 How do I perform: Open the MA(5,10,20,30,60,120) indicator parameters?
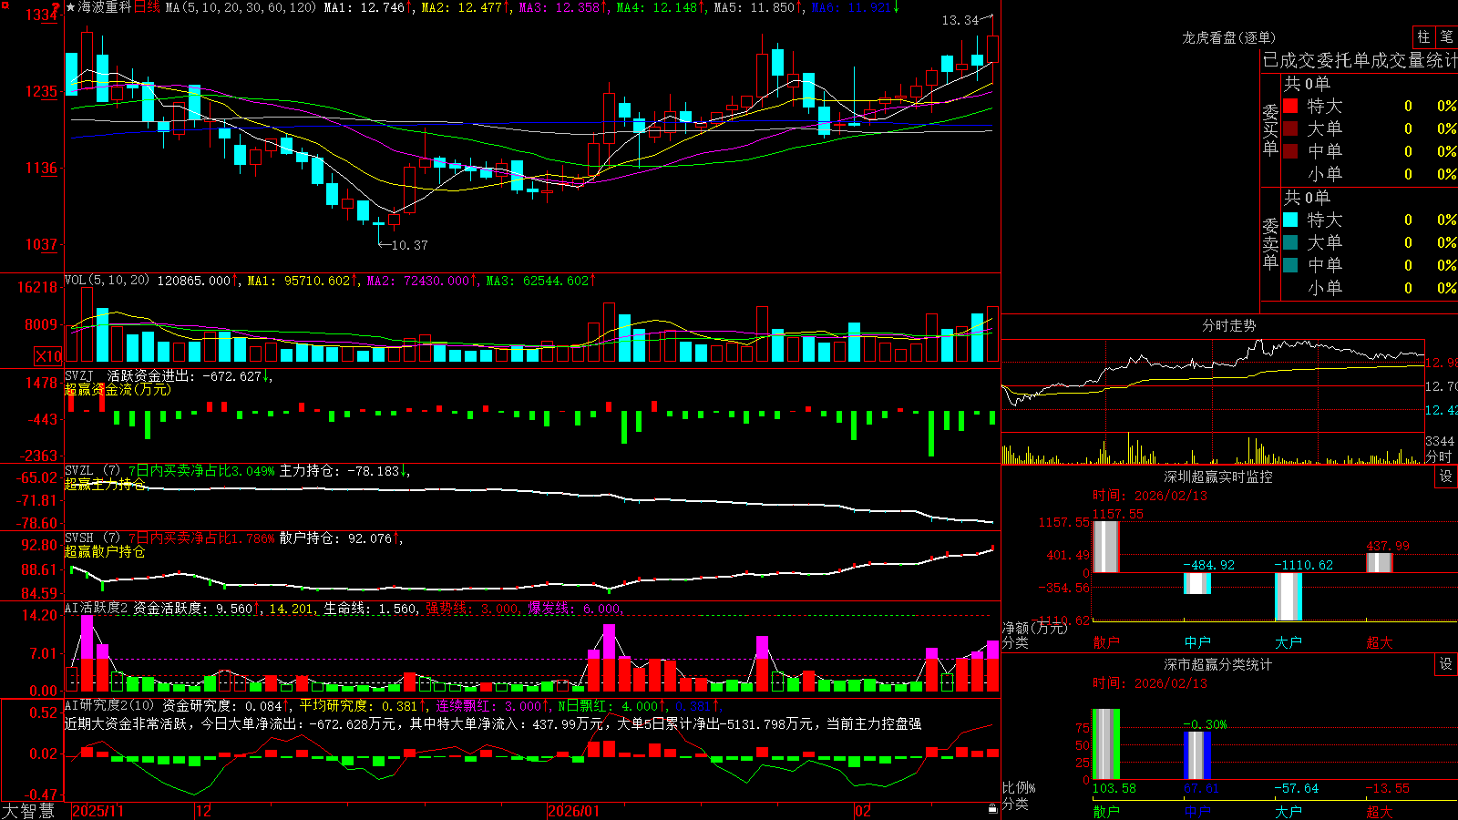[x=241, y=7]
